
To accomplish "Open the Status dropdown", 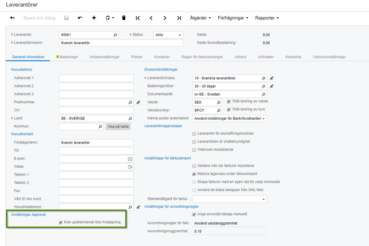I will click(168, 35).
